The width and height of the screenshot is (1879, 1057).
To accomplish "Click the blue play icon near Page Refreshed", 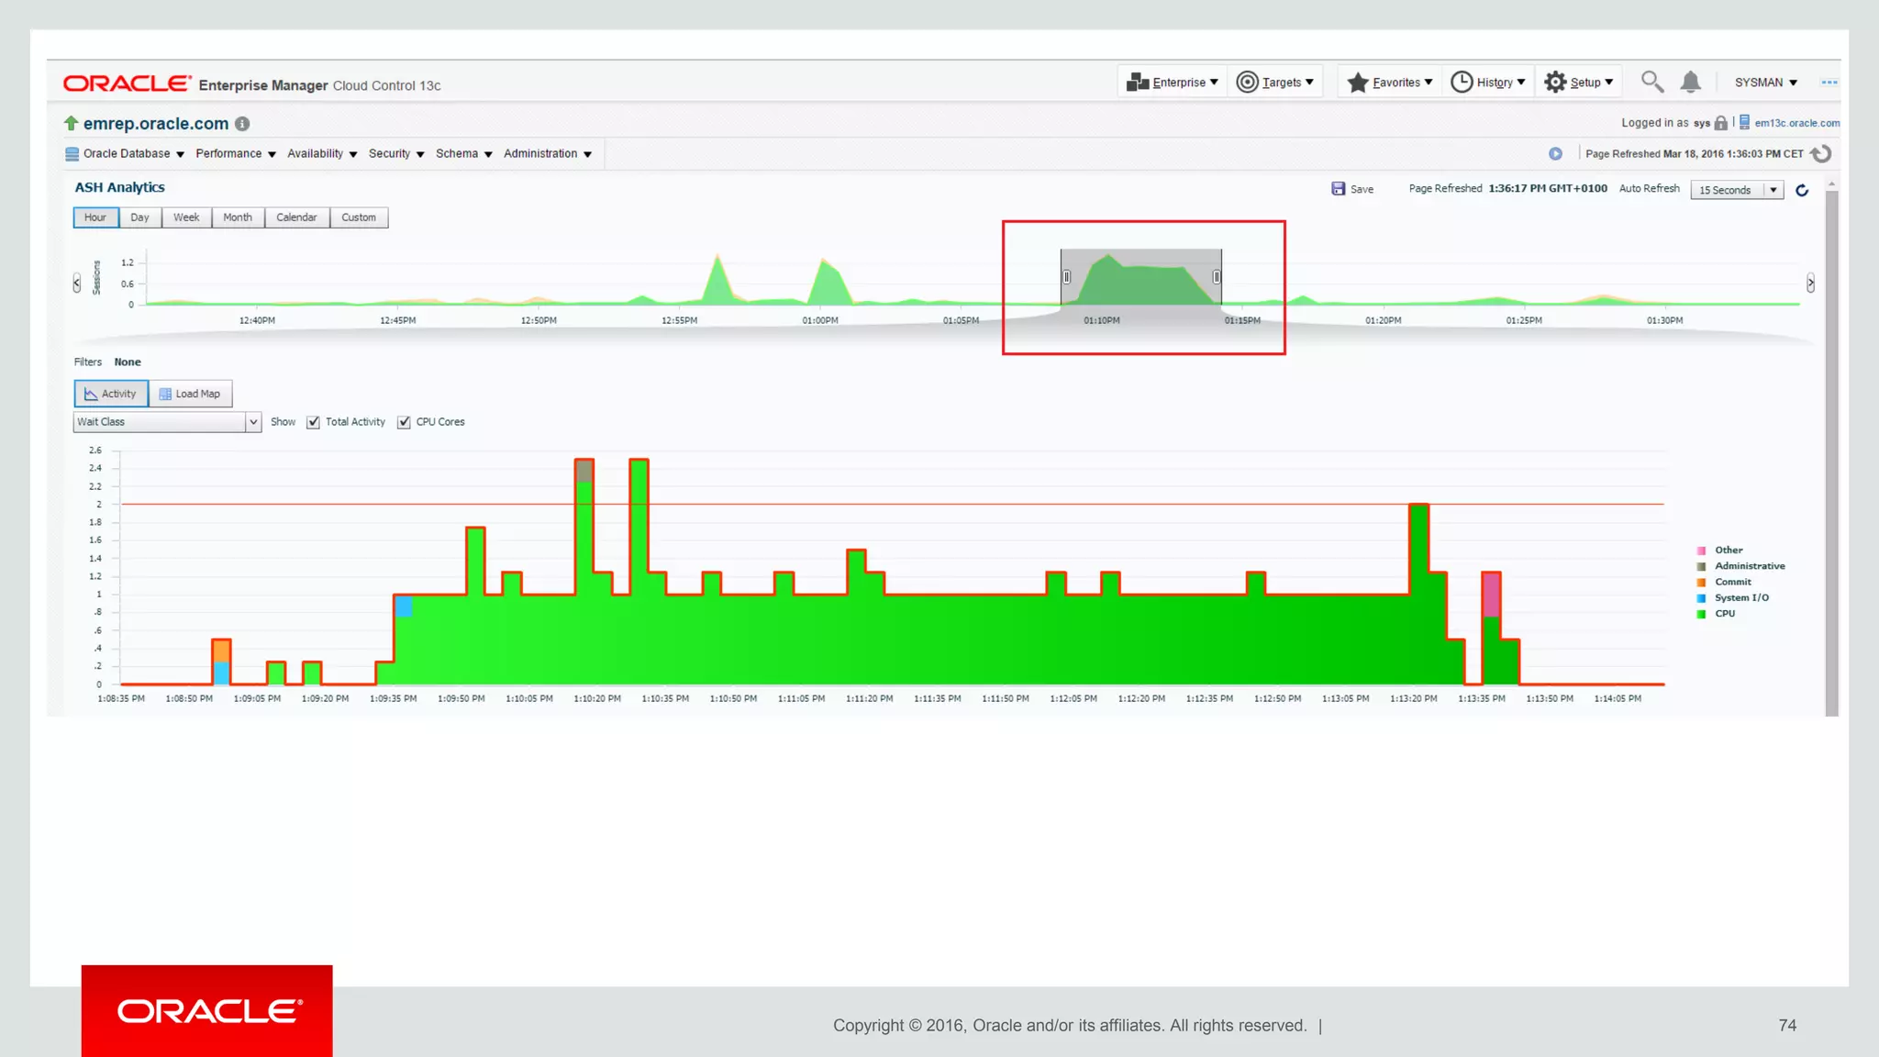I will tap(1555, 154).
